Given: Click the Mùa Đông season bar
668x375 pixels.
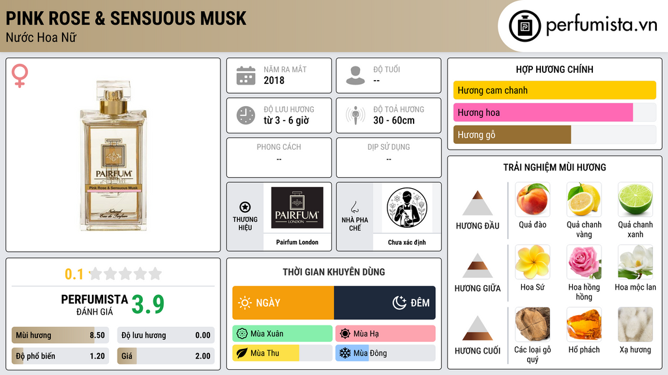Looking at the screenshot, I should (386, 353).
